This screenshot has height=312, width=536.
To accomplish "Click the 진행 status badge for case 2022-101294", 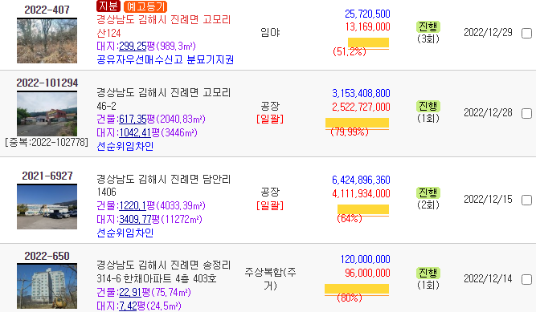I will coord(428,106).
